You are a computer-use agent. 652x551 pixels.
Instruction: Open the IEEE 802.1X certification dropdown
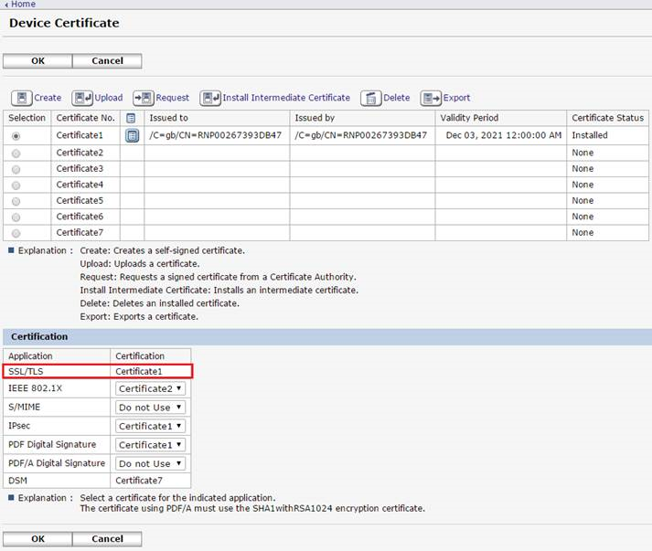(x=151, y=388)
